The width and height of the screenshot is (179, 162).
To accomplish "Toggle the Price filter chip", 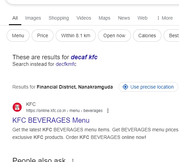I will point(43,36).
